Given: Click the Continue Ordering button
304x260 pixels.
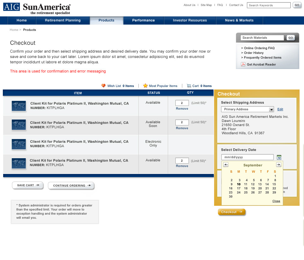Looking at the screenshot, I should pos(71,186).
